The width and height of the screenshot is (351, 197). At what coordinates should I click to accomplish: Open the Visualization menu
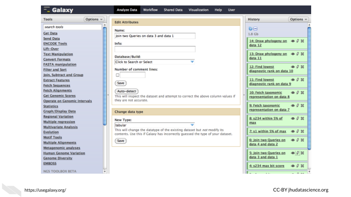[198, 10]
